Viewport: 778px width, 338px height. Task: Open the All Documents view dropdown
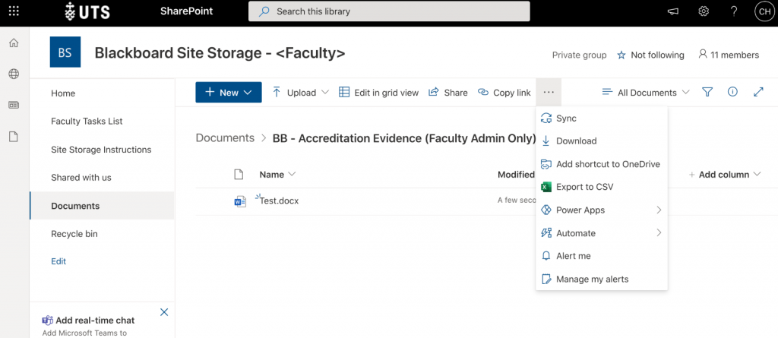click(x=646, y=93)
